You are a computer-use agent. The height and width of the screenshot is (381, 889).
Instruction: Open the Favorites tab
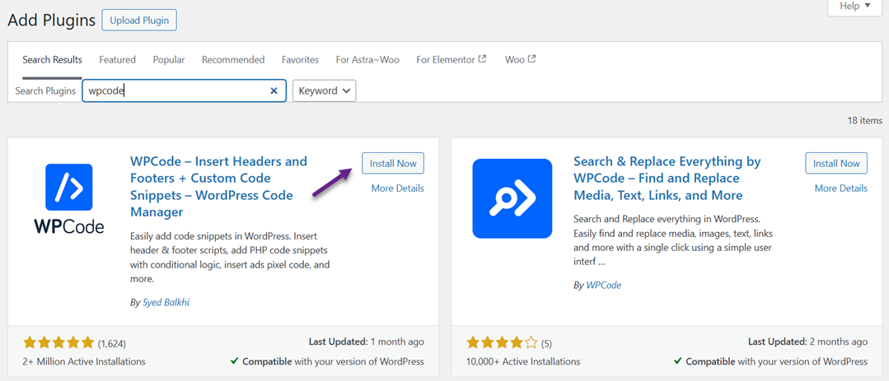click(300, 59)
